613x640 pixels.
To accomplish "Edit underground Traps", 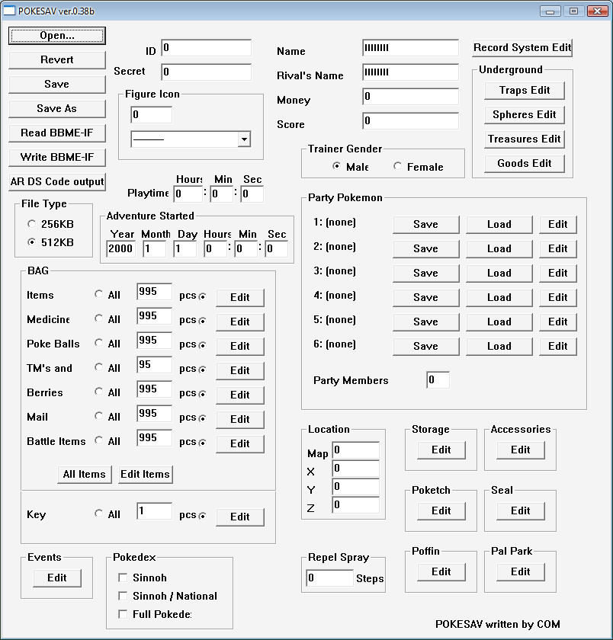I will 524,90.
